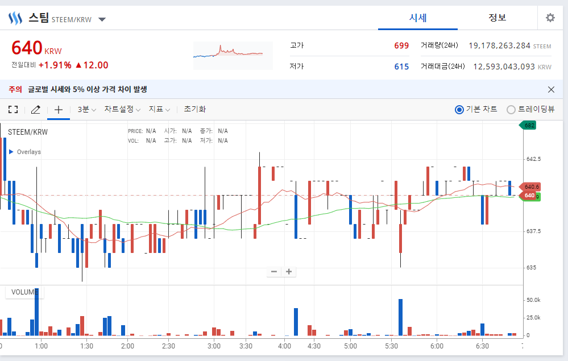The image size is (568, 361).
Task: Click the low price value 615
Action: click(x=401, y=67)
